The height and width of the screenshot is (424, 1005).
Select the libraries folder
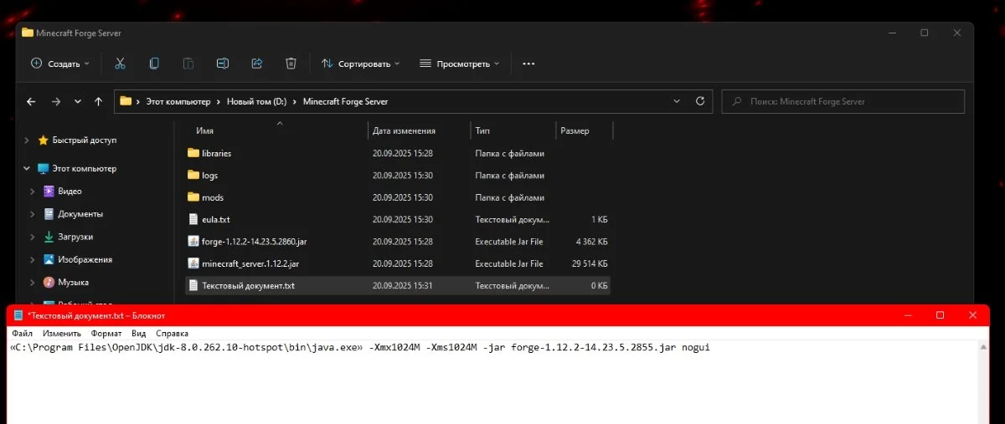216,153
